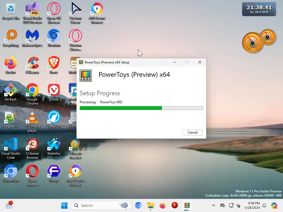Image resolution: width=283 pixels, height=212 pixels.
Task: Click the digital clock desktop gadget
Action: tap(259, 9)
